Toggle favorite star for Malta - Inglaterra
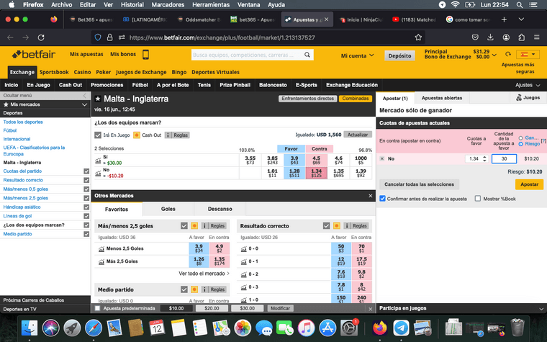The width and height of the screenshot is (547, 342). (98, 99)
